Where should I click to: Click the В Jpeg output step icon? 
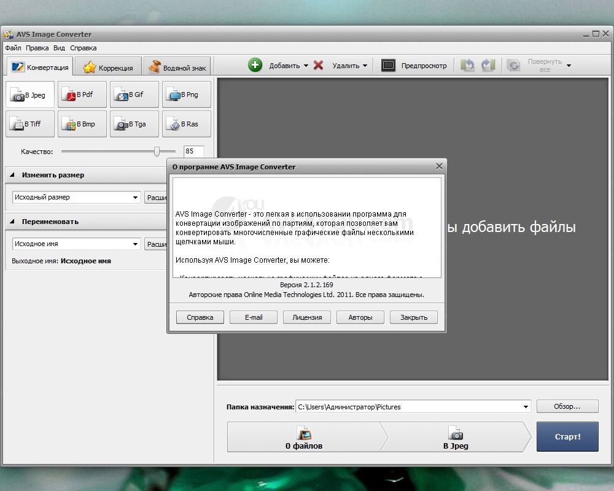tap(456, 433)
